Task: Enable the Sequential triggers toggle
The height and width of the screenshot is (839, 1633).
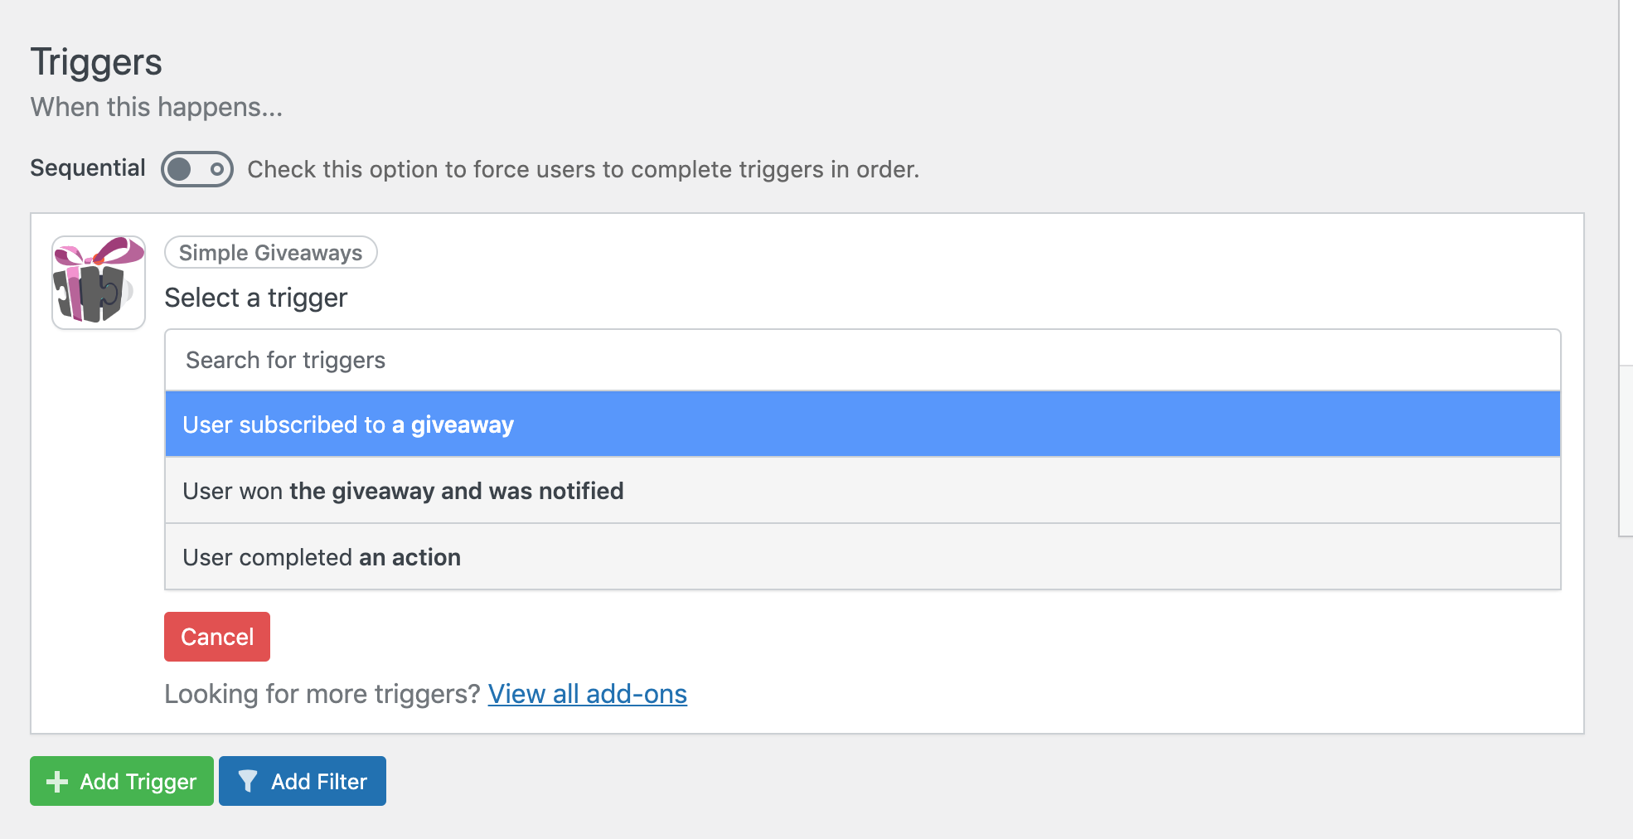Action: click(x=195, y=168)
